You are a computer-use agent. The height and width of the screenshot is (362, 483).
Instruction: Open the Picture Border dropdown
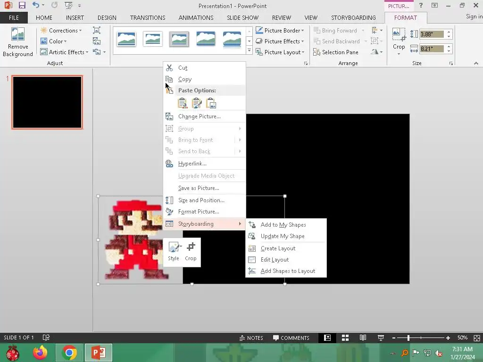pos(280,31)
